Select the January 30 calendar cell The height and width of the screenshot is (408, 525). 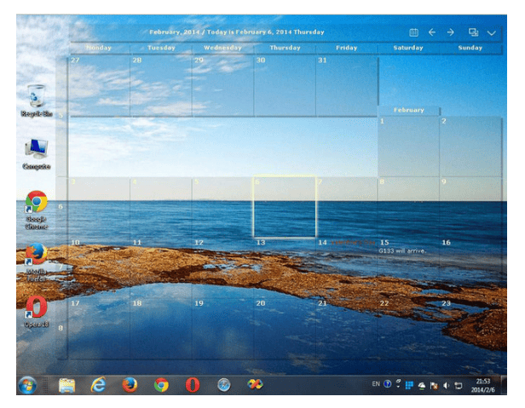285,86
